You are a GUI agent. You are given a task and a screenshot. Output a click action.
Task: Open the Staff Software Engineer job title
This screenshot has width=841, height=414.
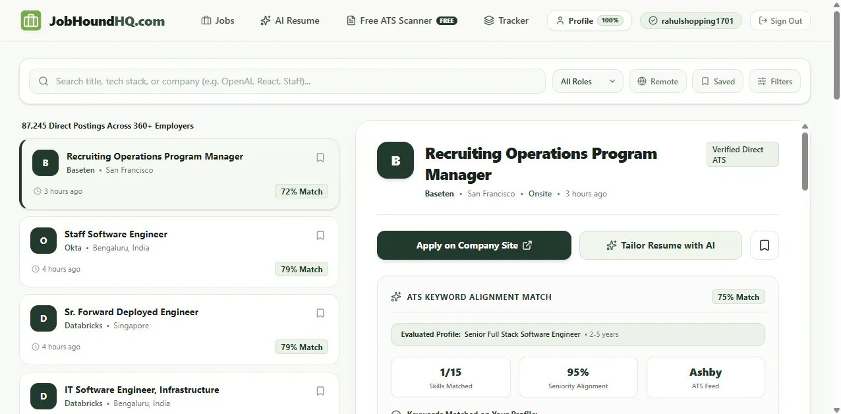click(116, 234)
